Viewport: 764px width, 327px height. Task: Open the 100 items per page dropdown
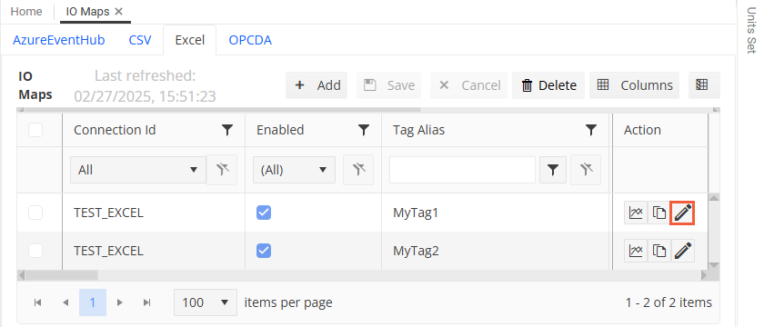(206, 302)
